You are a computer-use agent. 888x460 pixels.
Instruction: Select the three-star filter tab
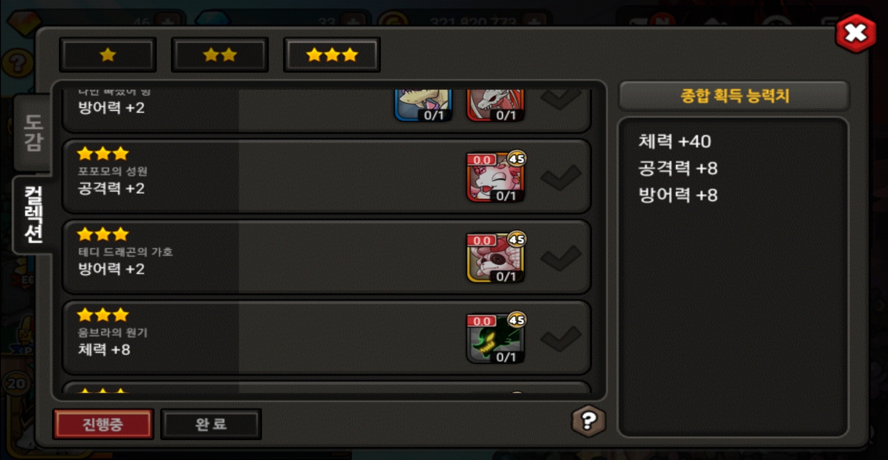(x=332, y=55)
